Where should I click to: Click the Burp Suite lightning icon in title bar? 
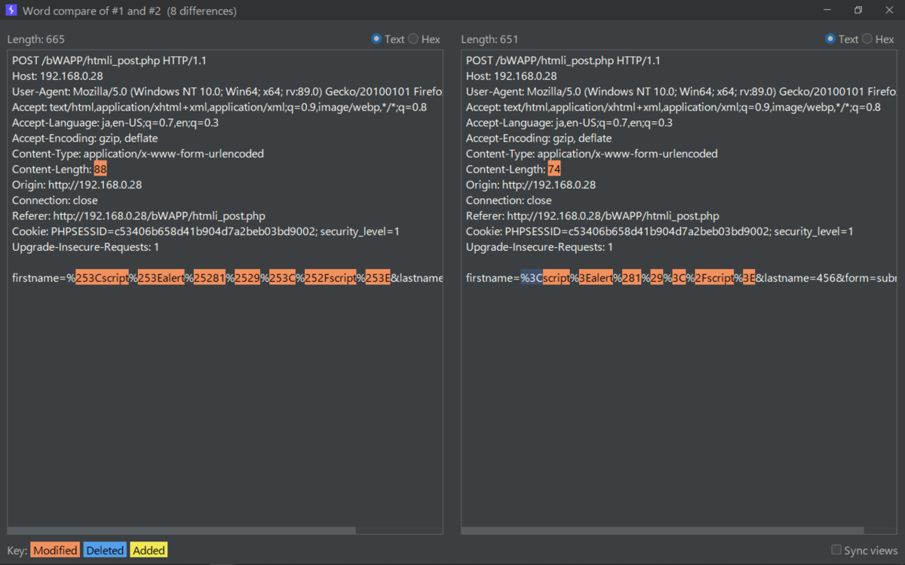[11, 11]
